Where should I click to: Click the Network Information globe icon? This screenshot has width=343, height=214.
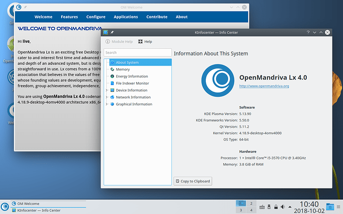(112, 97)
